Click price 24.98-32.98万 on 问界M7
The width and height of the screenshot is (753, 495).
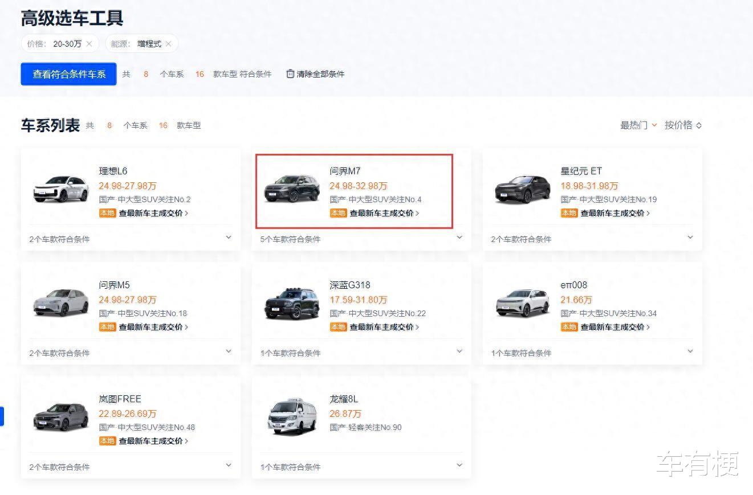point(359,186)
